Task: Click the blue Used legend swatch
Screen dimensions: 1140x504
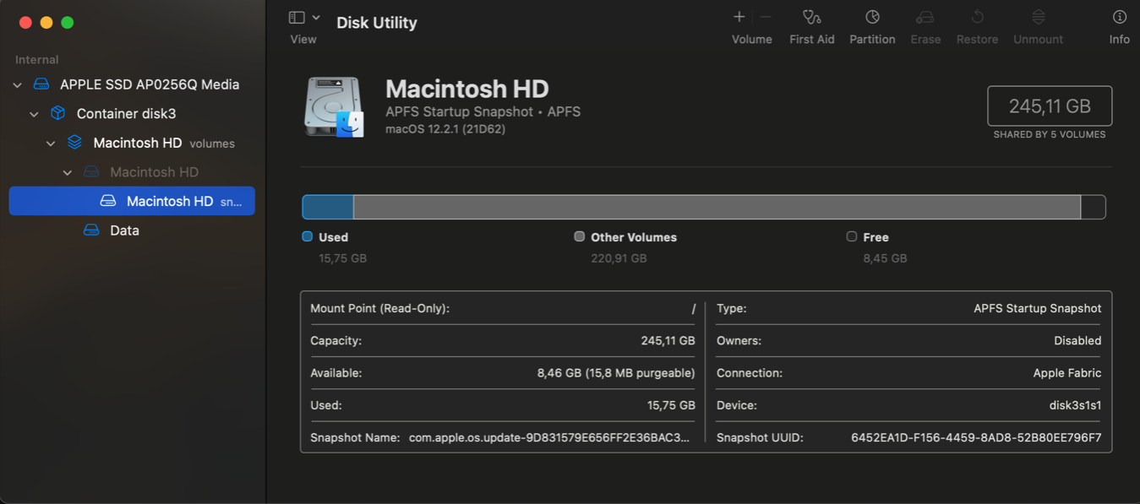Action: click(308, 236)
